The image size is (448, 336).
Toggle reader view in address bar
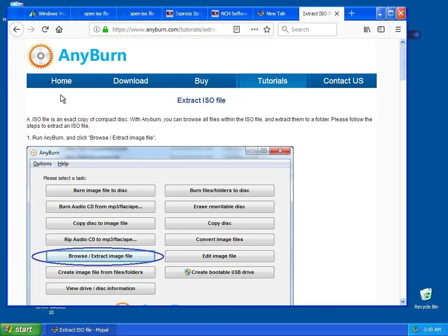pos(237,29)
